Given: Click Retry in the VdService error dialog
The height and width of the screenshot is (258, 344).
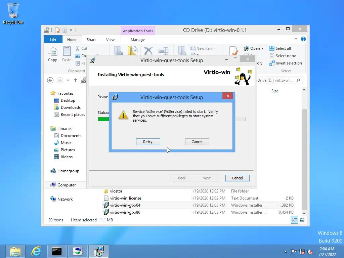Looking at the screenshot, I should pyautogui.click(x=148, y=142).
